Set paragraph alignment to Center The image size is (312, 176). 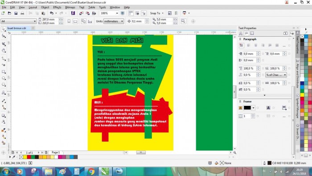pyautogui.click(x=256, y=46)
